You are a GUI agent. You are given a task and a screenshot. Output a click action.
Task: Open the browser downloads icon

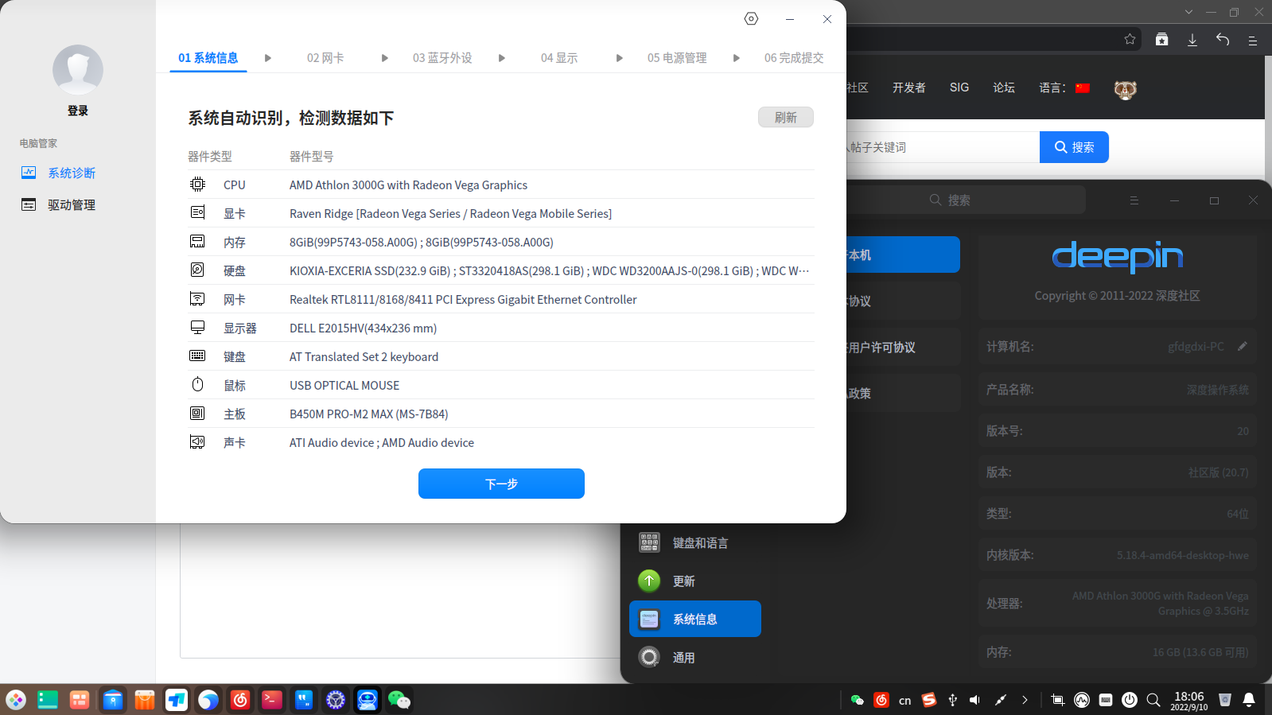[x=1192, y=39]
